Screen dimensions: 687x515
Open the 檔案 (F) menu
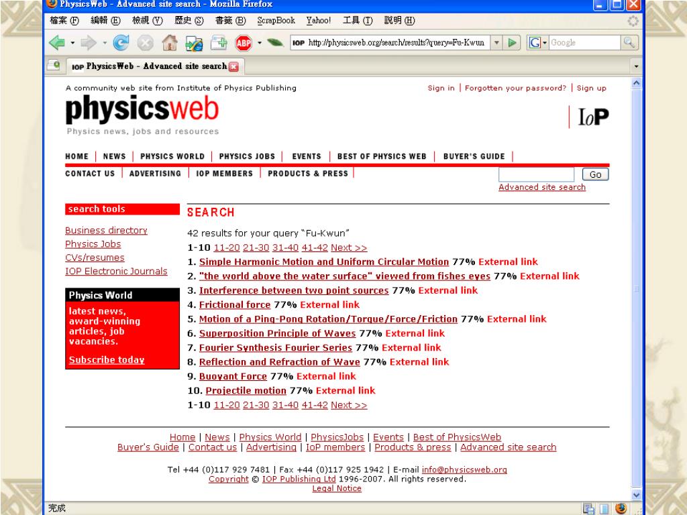(x=64, y=21)
